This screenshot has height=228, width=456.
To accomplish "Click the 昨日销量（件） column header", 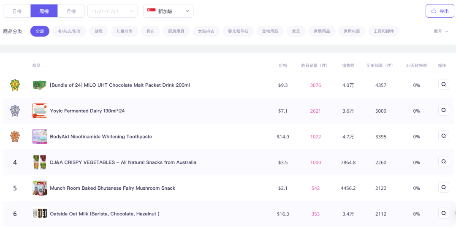I will coord(315,66).
